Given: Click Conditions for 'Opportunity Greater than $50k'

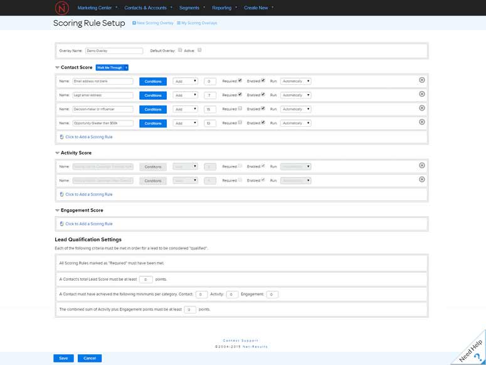Looking at the screenshot, I should pos(153,123).
